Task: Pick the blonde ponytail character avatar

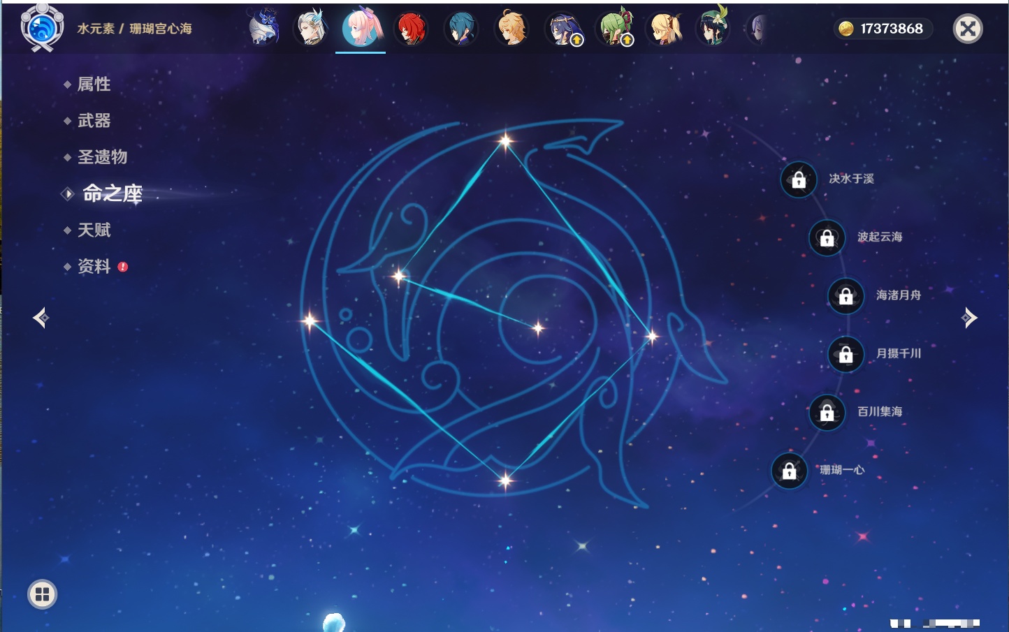Action: pyautogui.click(x=664, y=28)
